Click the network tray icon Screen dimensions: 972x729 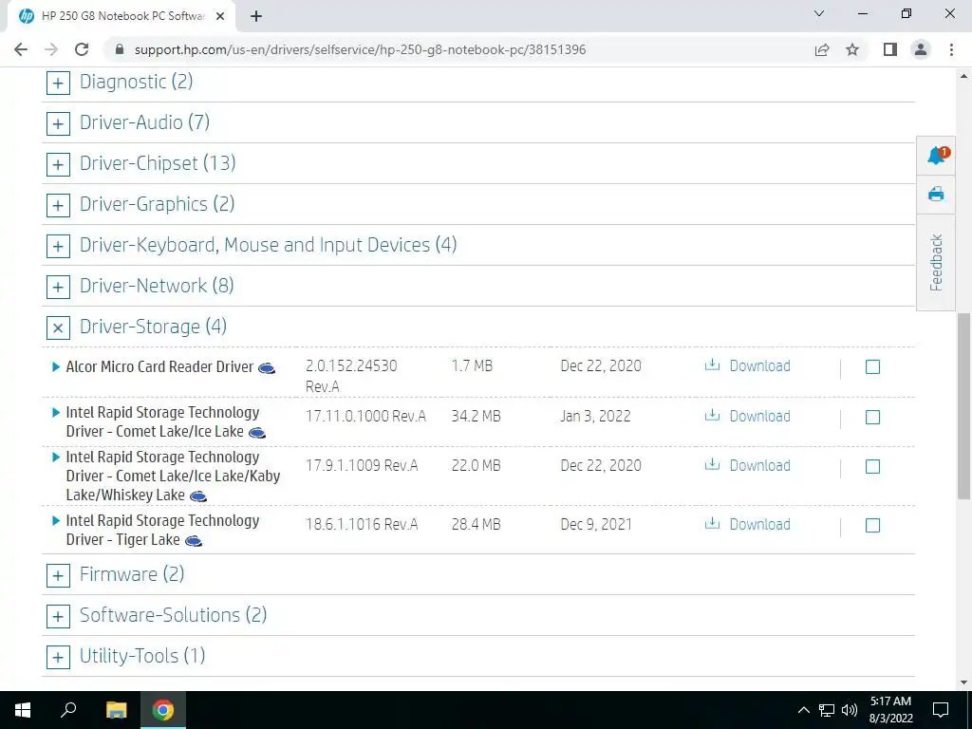pyautogui.click(x=827, y=710)
